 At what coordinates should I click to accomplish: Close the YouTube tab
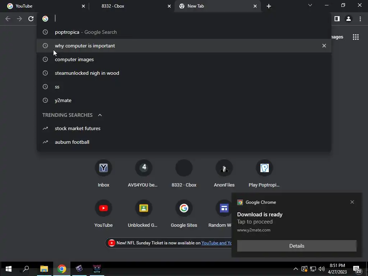[x=83, y=6]
